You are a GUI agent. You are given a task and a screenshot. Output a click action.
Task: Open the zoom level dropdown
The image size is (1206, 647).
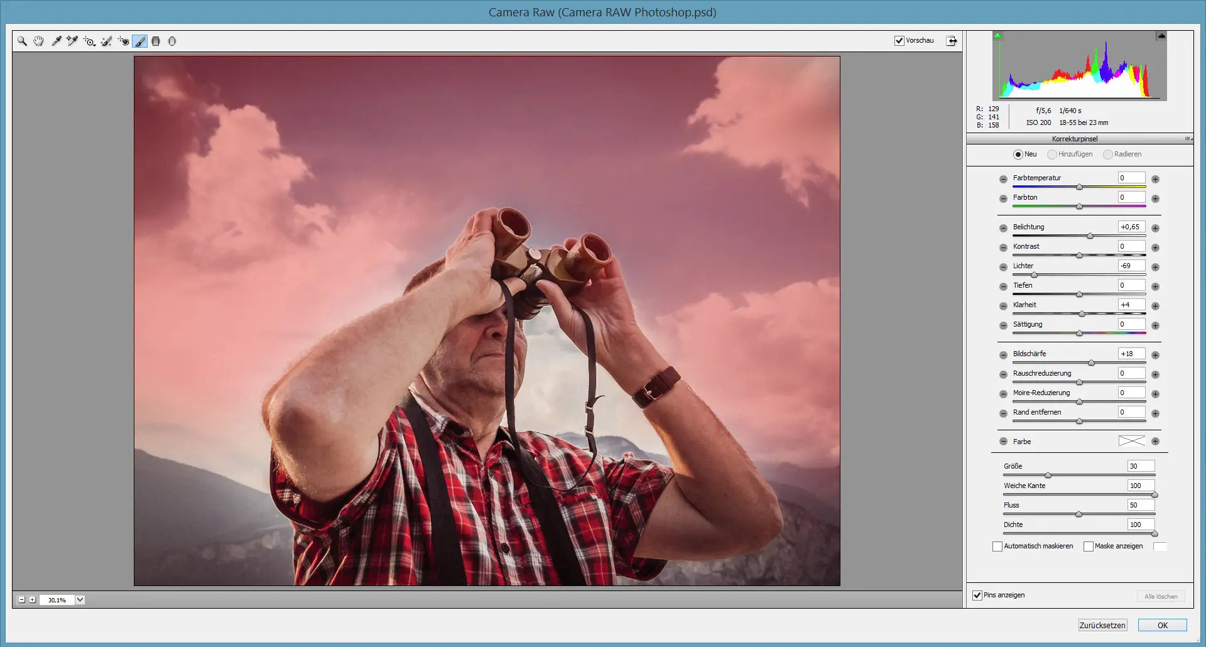click(x=79, y=599)
